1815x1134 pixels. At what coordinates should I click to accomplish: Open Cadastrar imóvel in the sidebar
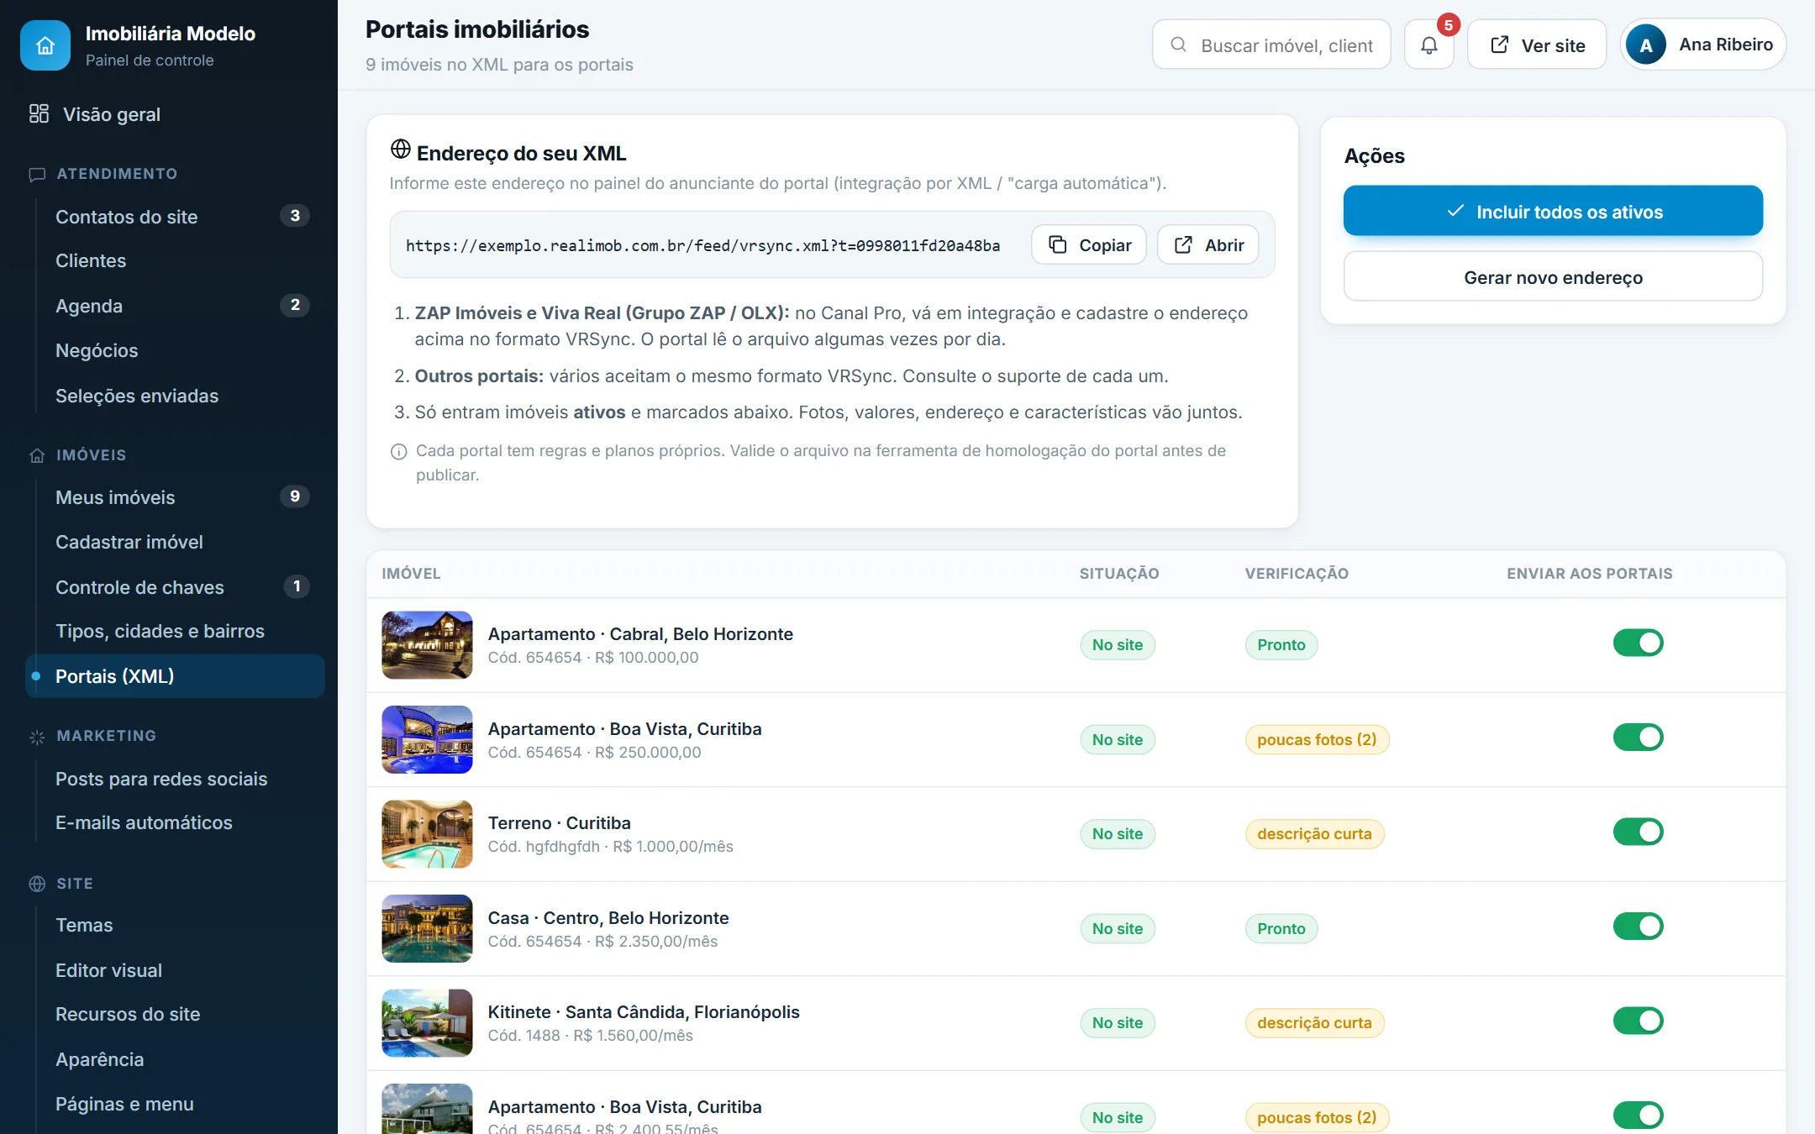point(176,542)
